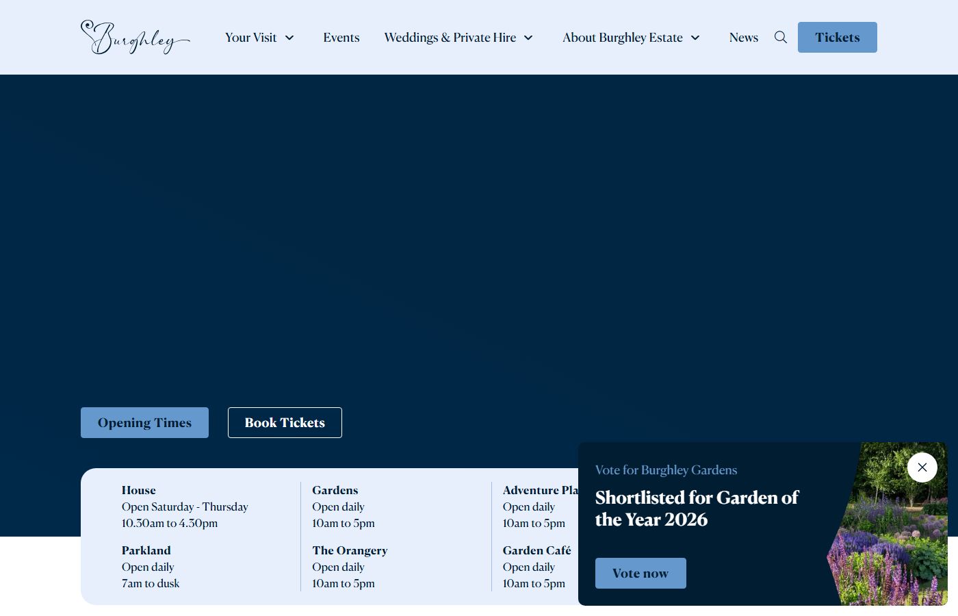Click the House opening hours heading
This screenshot has width=958, height=616.
coord(139,490)
